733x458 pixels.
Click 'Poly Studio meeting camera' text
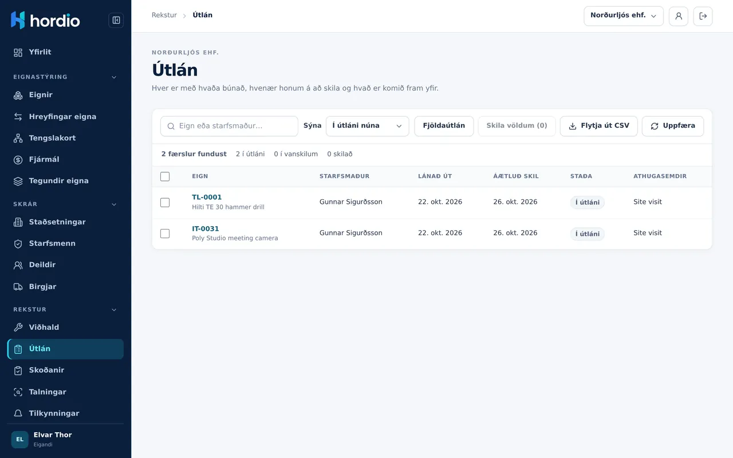235,238
